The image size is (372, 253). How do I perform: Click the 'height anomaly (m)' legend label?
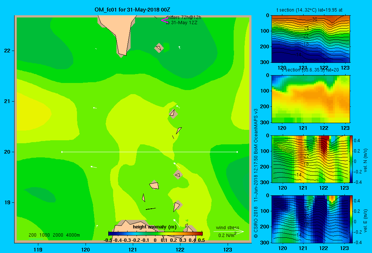pyautogui.click(x=155, y=227)
